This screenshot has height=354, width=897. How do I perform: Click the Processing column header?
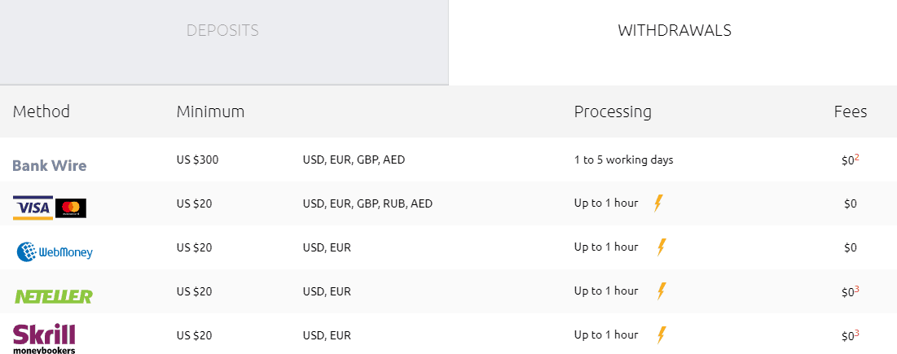613,111
